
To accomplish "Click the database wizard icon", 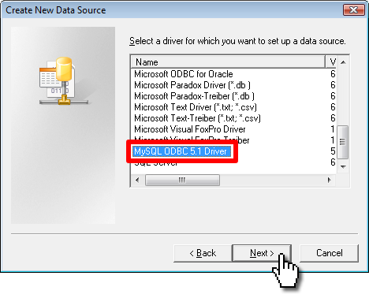I will coord(64,81).
